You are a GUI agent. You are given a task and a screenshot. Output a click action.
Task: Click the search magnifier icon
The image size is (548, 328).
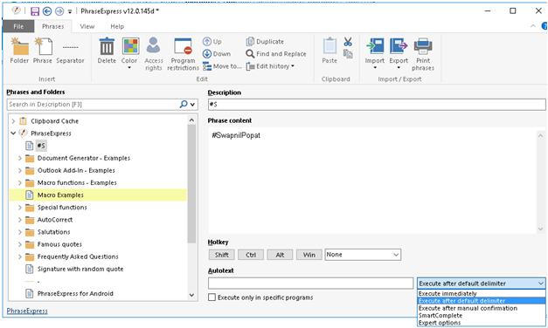pos(184,104)
